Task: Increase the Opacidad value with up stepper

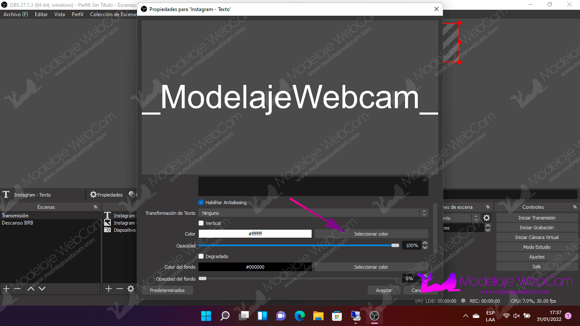Action: point(425,243)
